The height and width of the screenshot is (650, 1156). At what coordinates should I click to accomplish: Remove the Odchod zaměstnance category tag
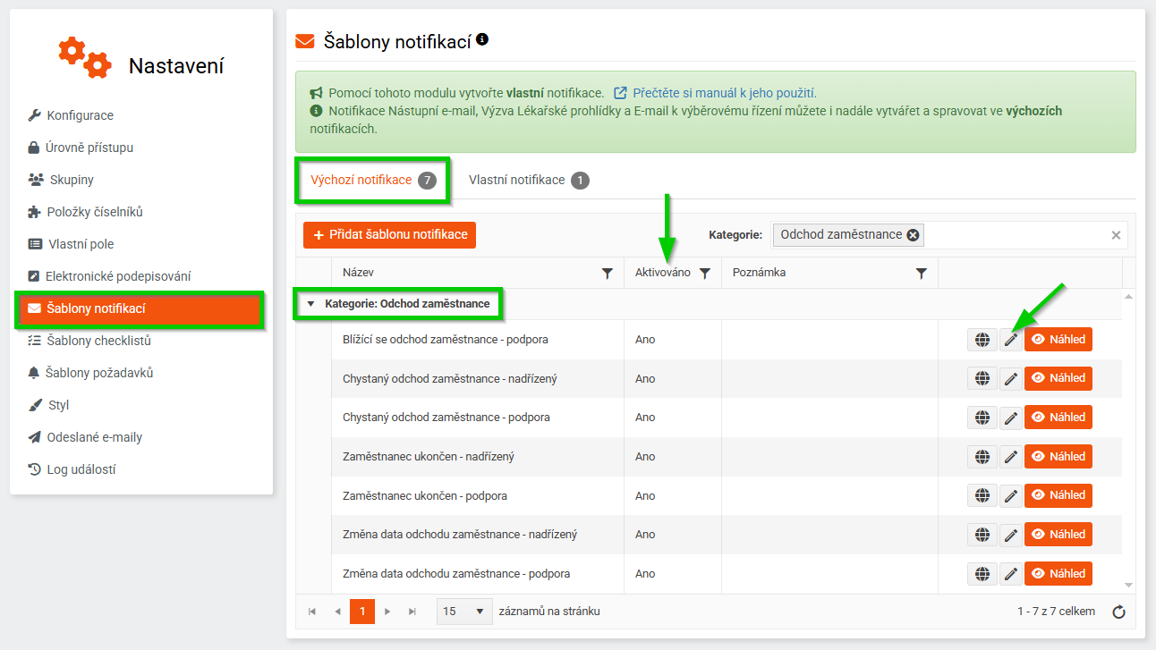coord(913,235)
